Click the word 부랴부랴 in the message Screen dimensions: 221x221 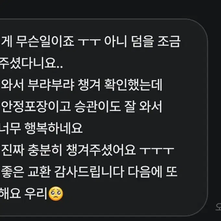(x=51, y=85)
